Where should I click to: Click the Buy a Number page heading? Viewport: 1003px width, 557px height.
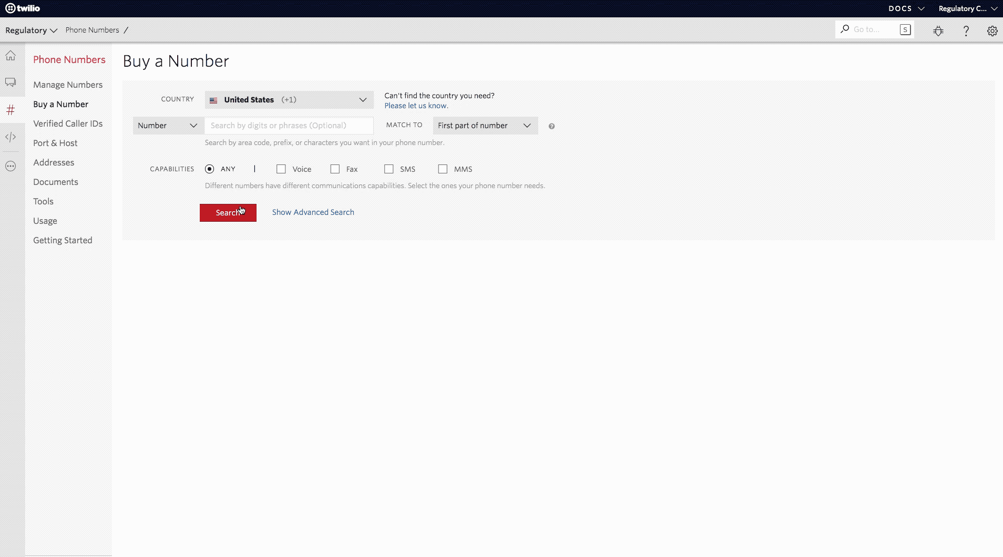point(176,61)
